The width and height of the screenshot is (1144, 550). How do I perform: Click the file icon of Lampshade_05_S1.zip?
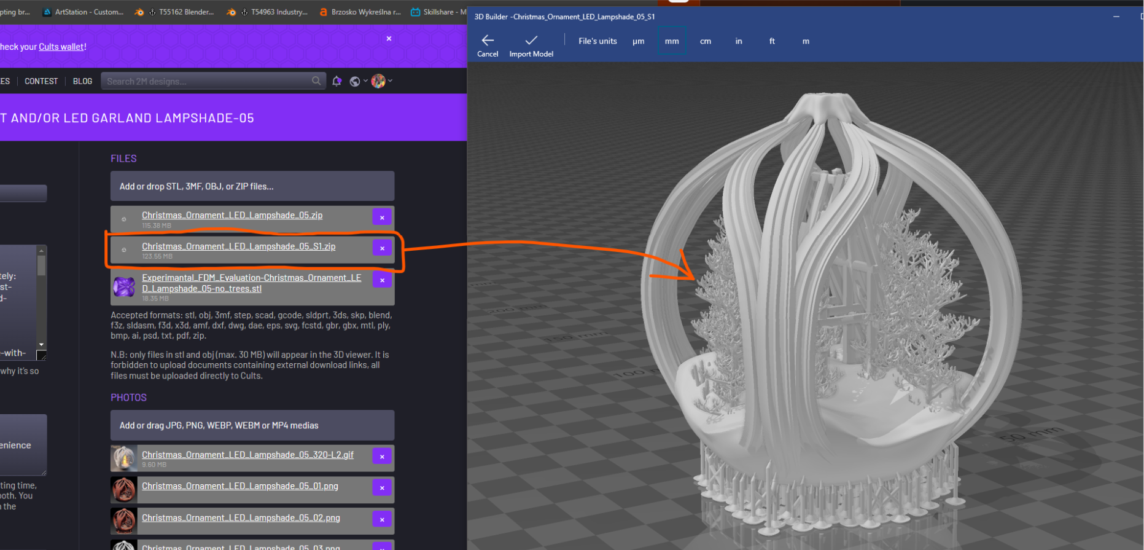(x=124, y=249)
